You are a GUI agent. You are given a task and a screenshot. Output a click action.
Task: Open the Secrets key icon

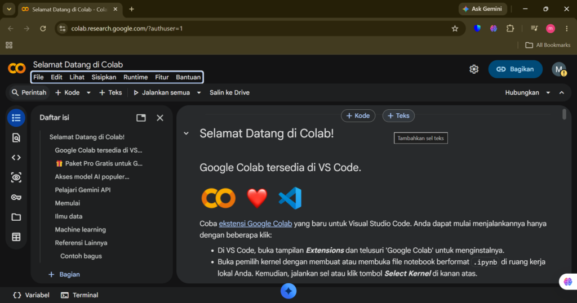(x=16, y=197)
